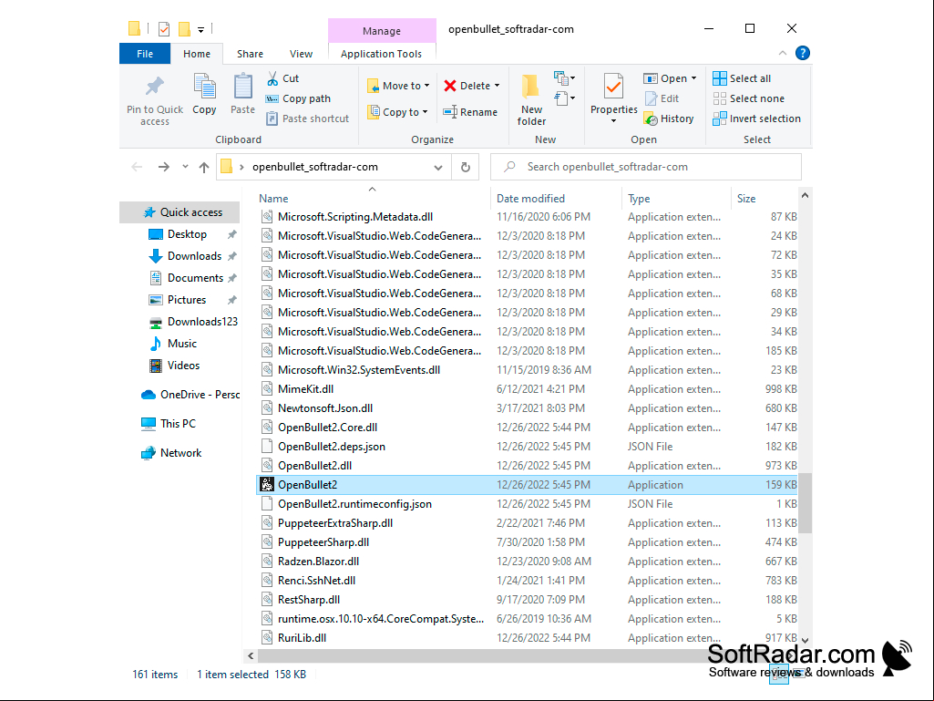Select OpenBullet2.deps.json file
This screenshot has height=701, width=934.
coord(527,447)
